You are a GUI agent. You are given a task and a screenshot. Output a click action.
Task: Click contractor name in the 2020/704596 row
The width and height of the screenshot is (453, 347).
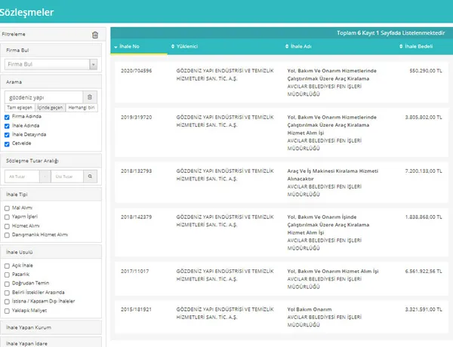point(225,75)
